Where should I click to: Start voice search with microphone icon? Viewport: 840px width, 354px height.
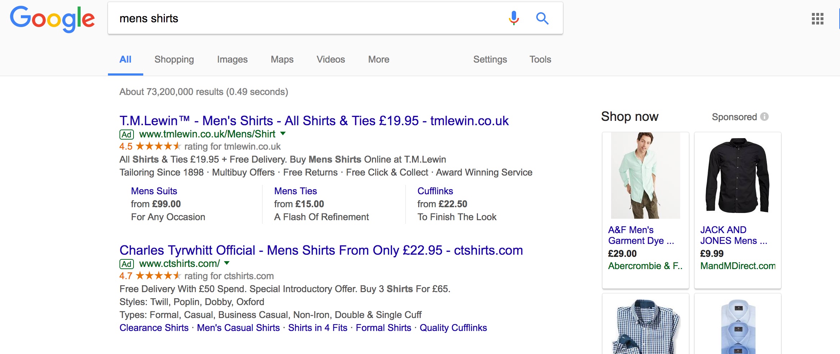point(514,18)
